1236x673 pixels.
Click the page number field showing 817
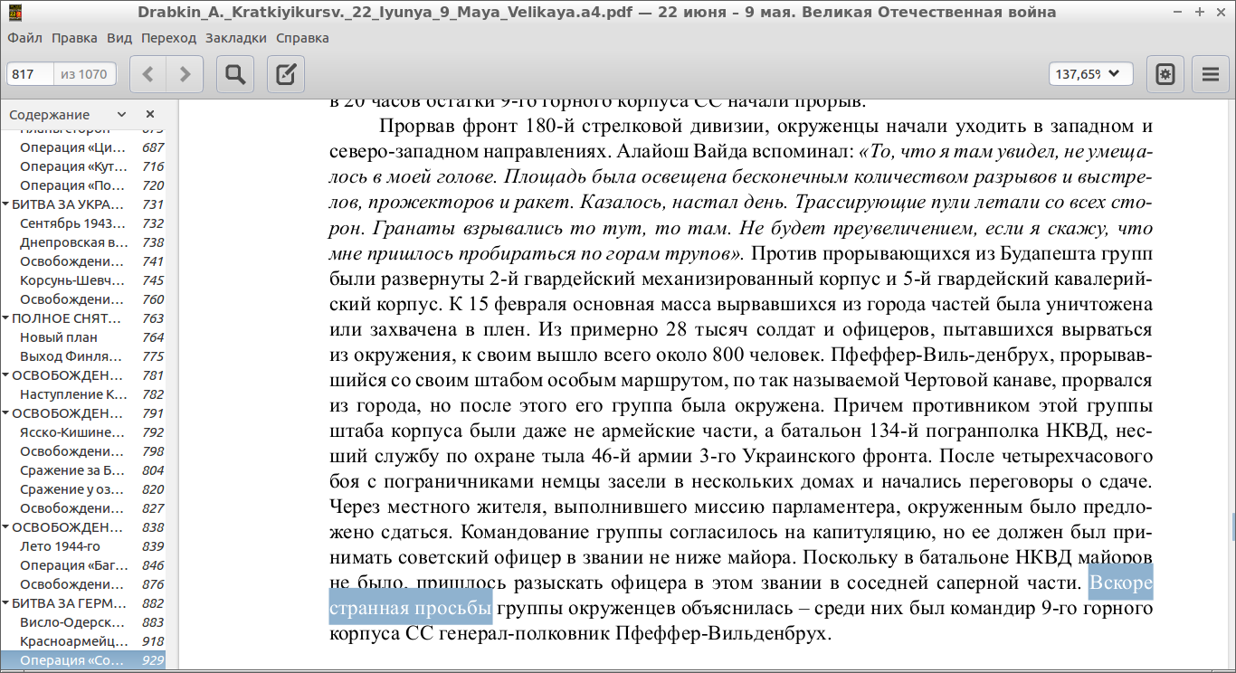coord(30,74)
